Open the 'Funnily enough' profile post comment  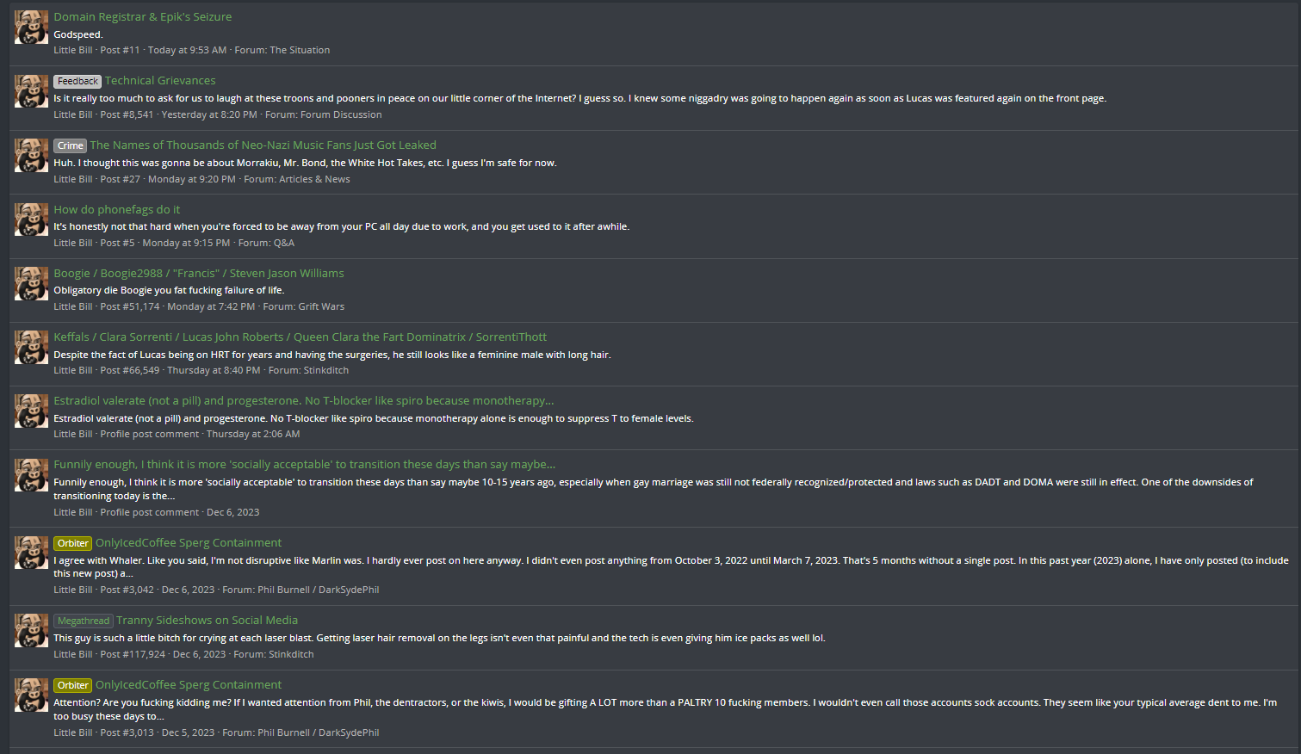point(304,465)
